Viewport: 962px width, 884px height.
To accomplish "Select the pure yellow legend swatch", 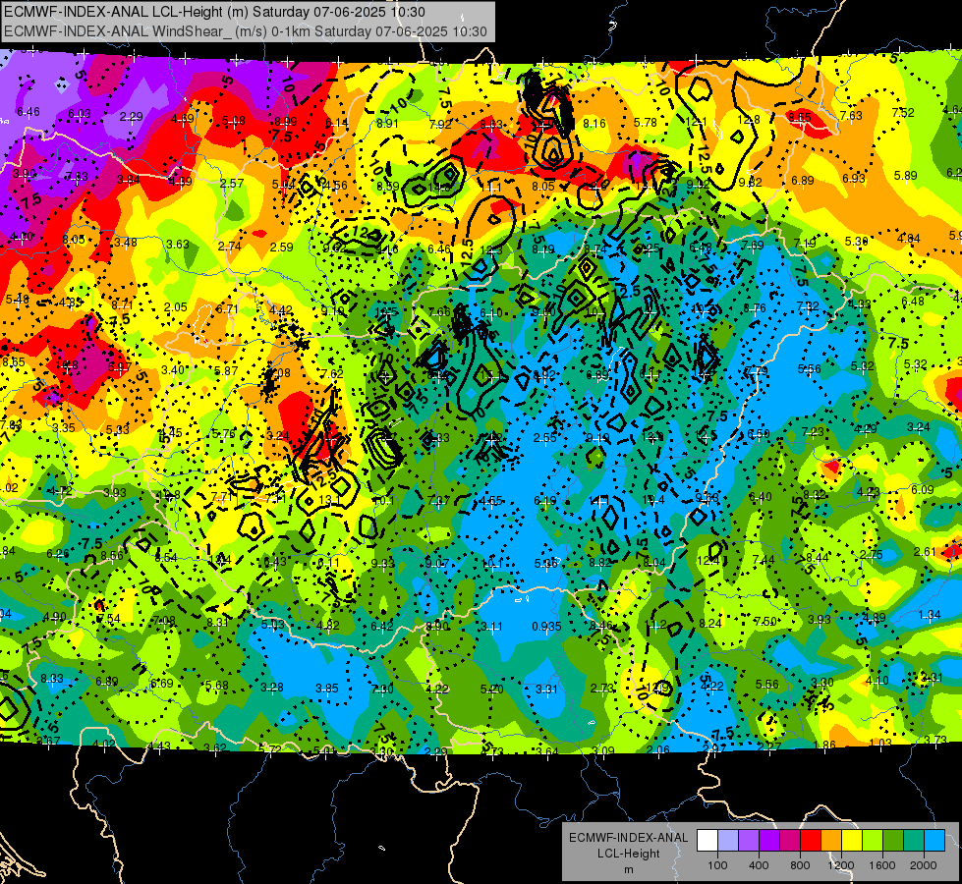I will pos(852,840).
